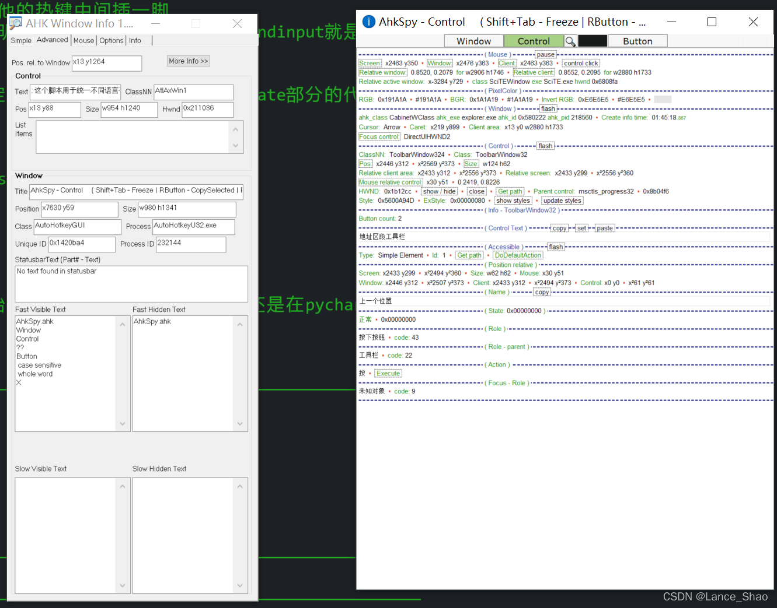The height and width of the screenshot is (608, 777).
Task: Click the Relative window: button
Action: 382,72
